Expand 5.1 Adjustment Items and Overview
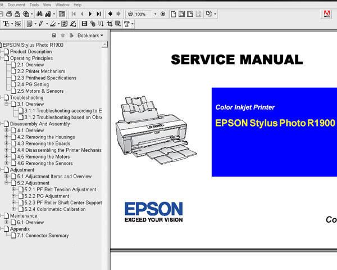This screenshot has width=337, height=270. [x=6, y=176]
